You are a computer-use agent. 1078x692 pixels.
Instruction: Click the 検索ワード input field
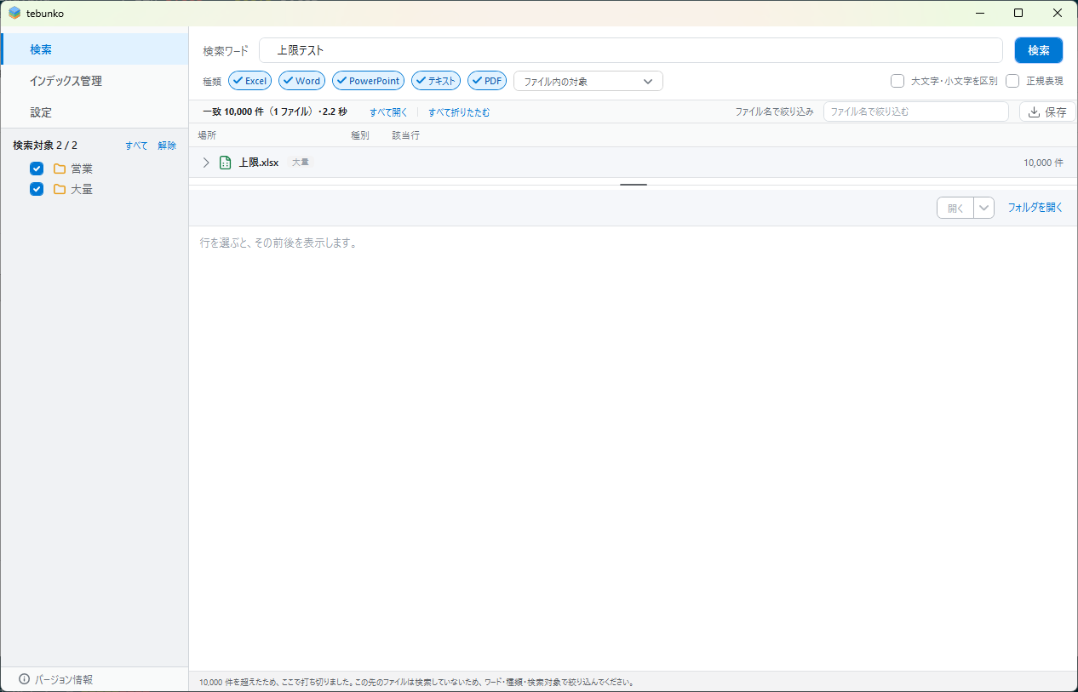pos(631,50)
